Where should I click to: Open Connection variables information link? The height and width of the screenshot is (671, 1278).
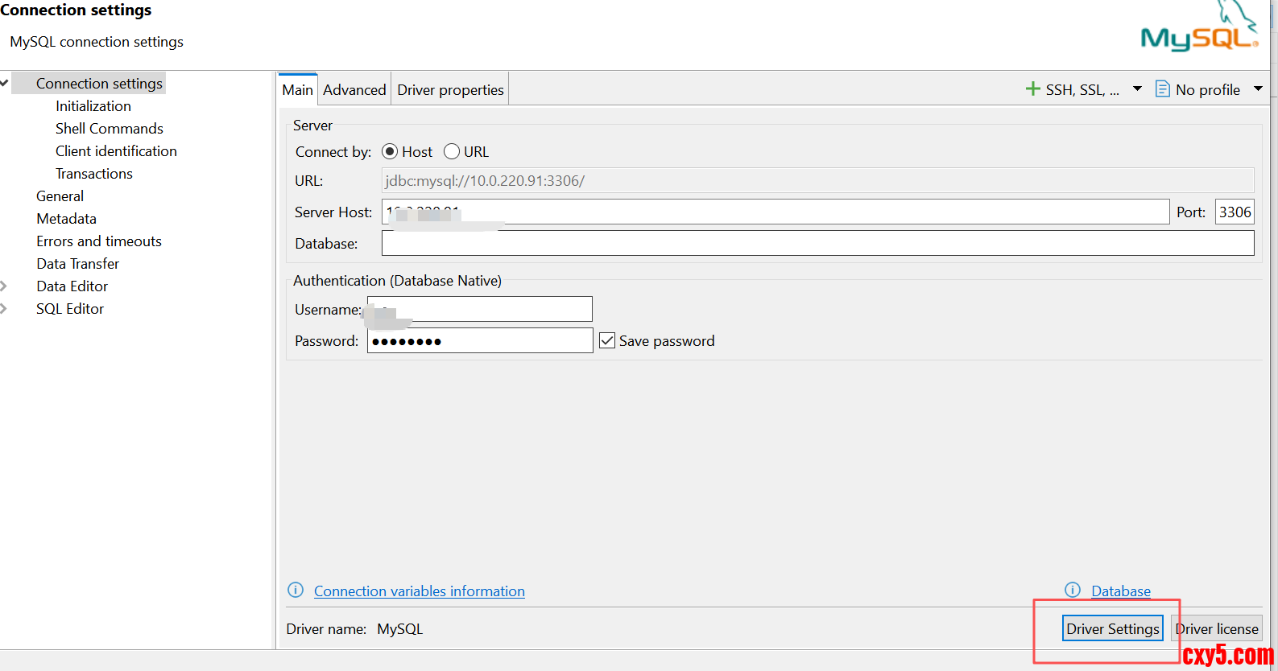420,591
